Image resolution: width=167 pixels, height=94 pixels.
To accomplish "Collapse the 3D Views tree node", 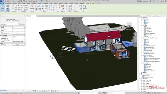I will [141, 26].
